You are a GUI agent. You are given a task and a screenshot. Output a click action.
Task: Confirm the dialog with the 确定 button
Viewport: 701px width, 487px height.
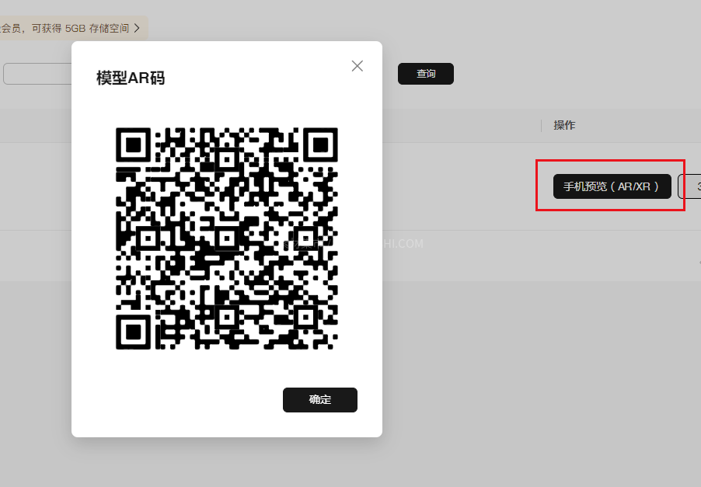tap(320, 399)
